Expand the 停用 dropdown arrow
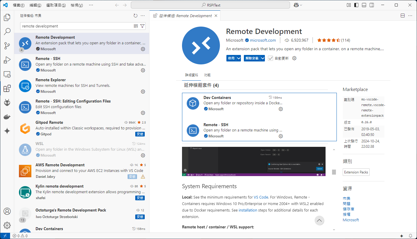The height and width of the screenshot is (239, 417). pos(239,58)
